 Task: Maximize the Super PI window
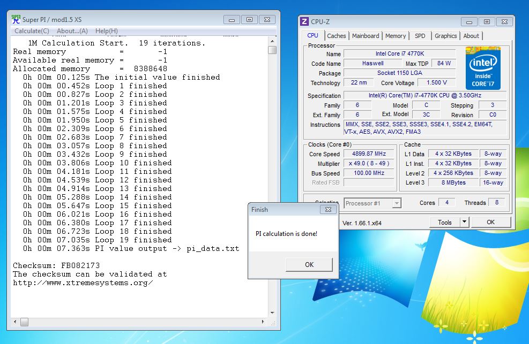pos(249,20)
